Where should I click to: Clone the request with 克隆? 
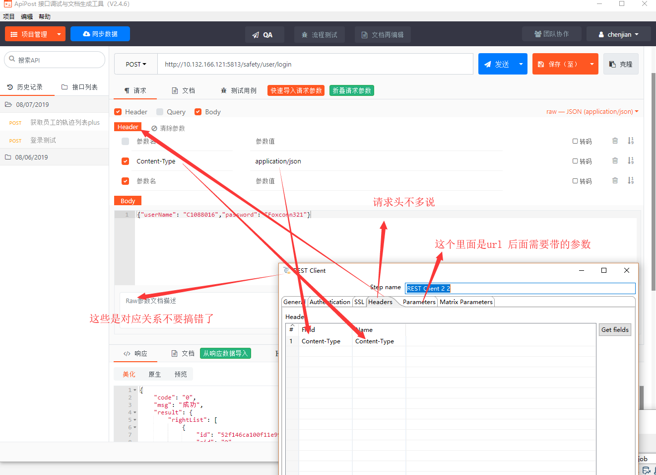pos(621,64)
